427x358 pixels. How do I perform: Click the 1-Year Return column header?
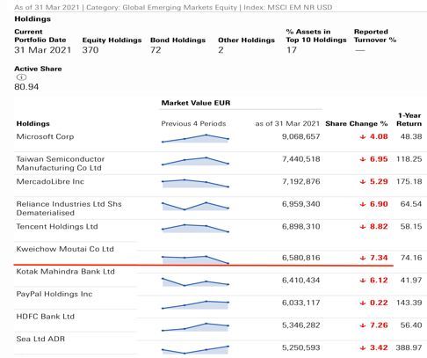pyautogui.click(x=409, y=120)
